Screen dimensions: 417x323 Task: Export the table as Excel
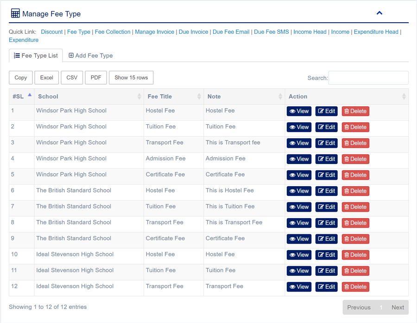(x=46, y=78)
